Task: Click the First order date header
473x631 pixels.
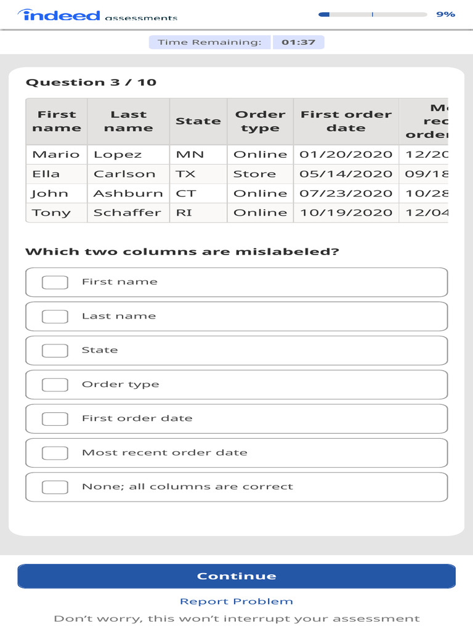Action: coord(346,121)
